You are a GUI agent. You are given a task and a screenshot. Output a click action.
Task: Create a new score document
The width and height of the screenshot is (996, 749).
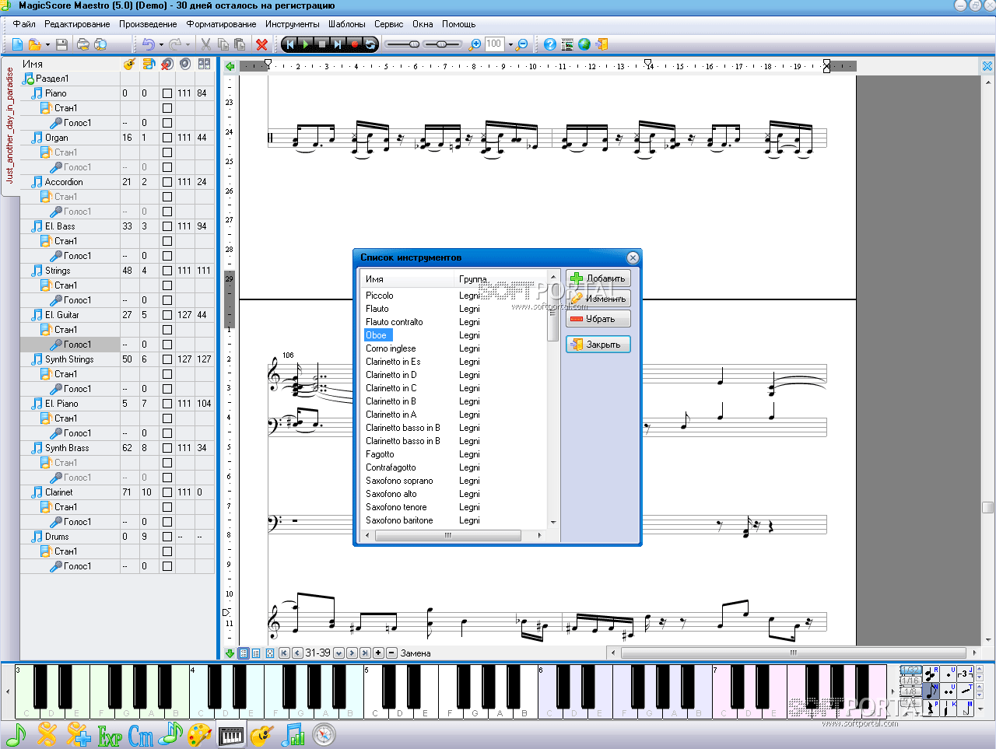click(x=17, y=44)
